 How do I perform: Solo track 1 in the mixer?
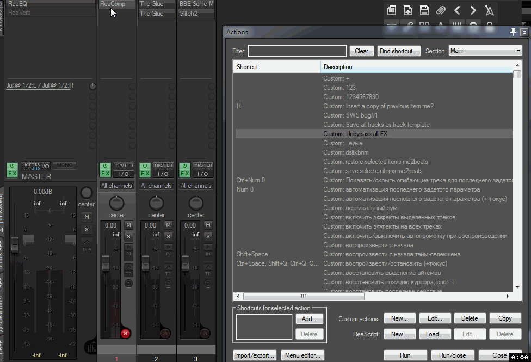click(x=128, y=236)
